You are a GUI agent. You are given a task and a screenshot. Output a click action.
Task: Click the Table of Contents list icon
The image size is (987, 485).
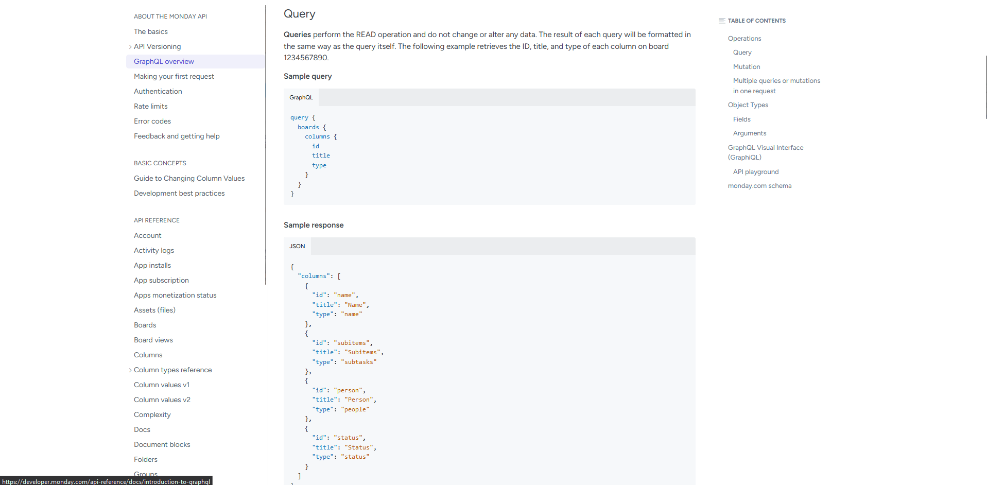(722, 21)
